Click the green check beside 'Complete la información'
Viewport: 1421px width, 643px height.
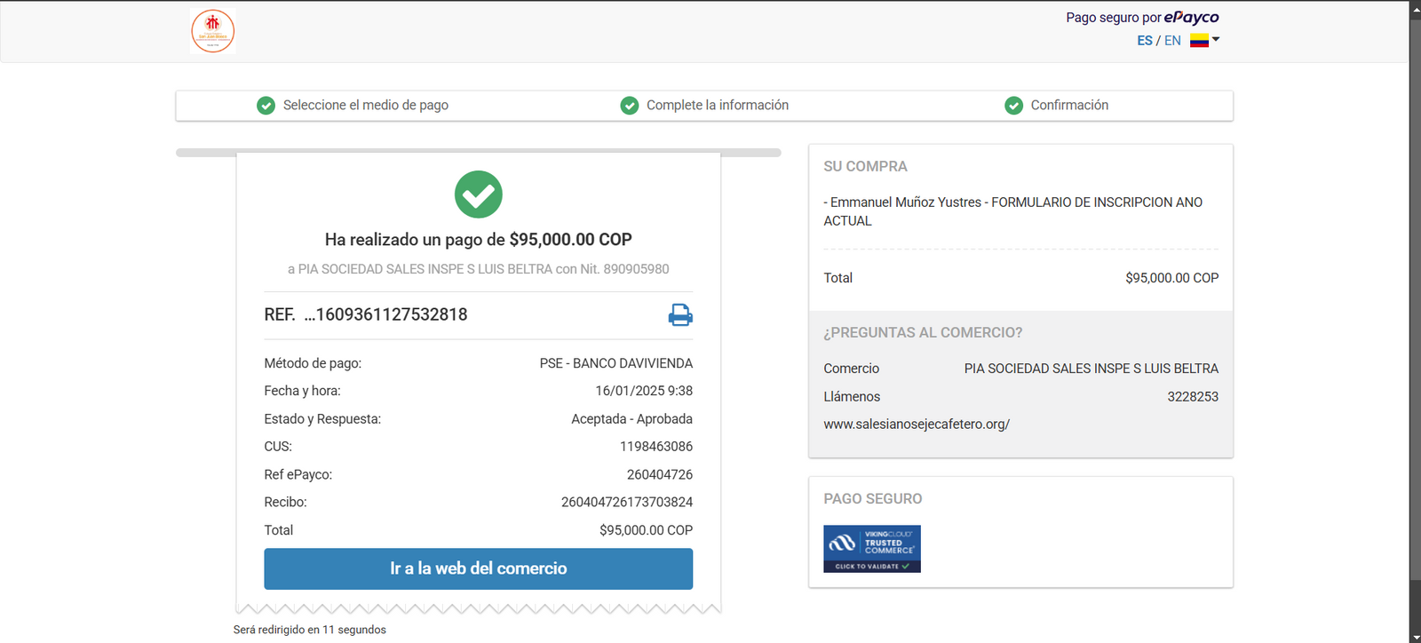630,106
